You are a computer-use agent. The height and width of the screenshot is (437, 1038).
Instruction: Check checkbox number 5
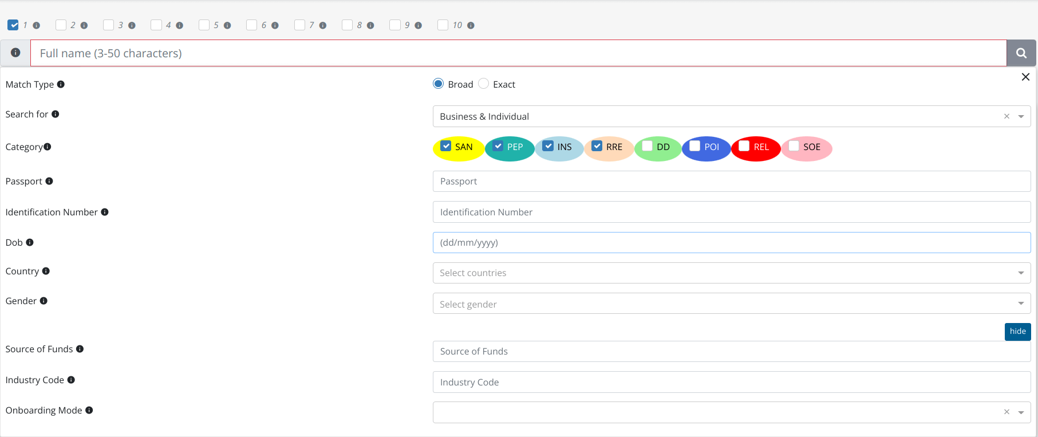click(204, 25)
